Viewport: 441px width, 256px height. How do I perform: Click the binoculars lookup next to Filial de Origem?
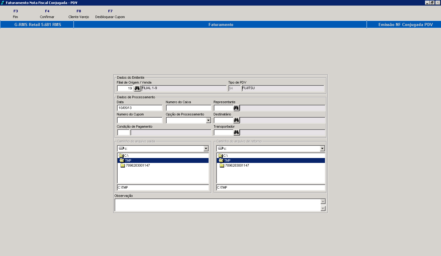coord(137,88)
